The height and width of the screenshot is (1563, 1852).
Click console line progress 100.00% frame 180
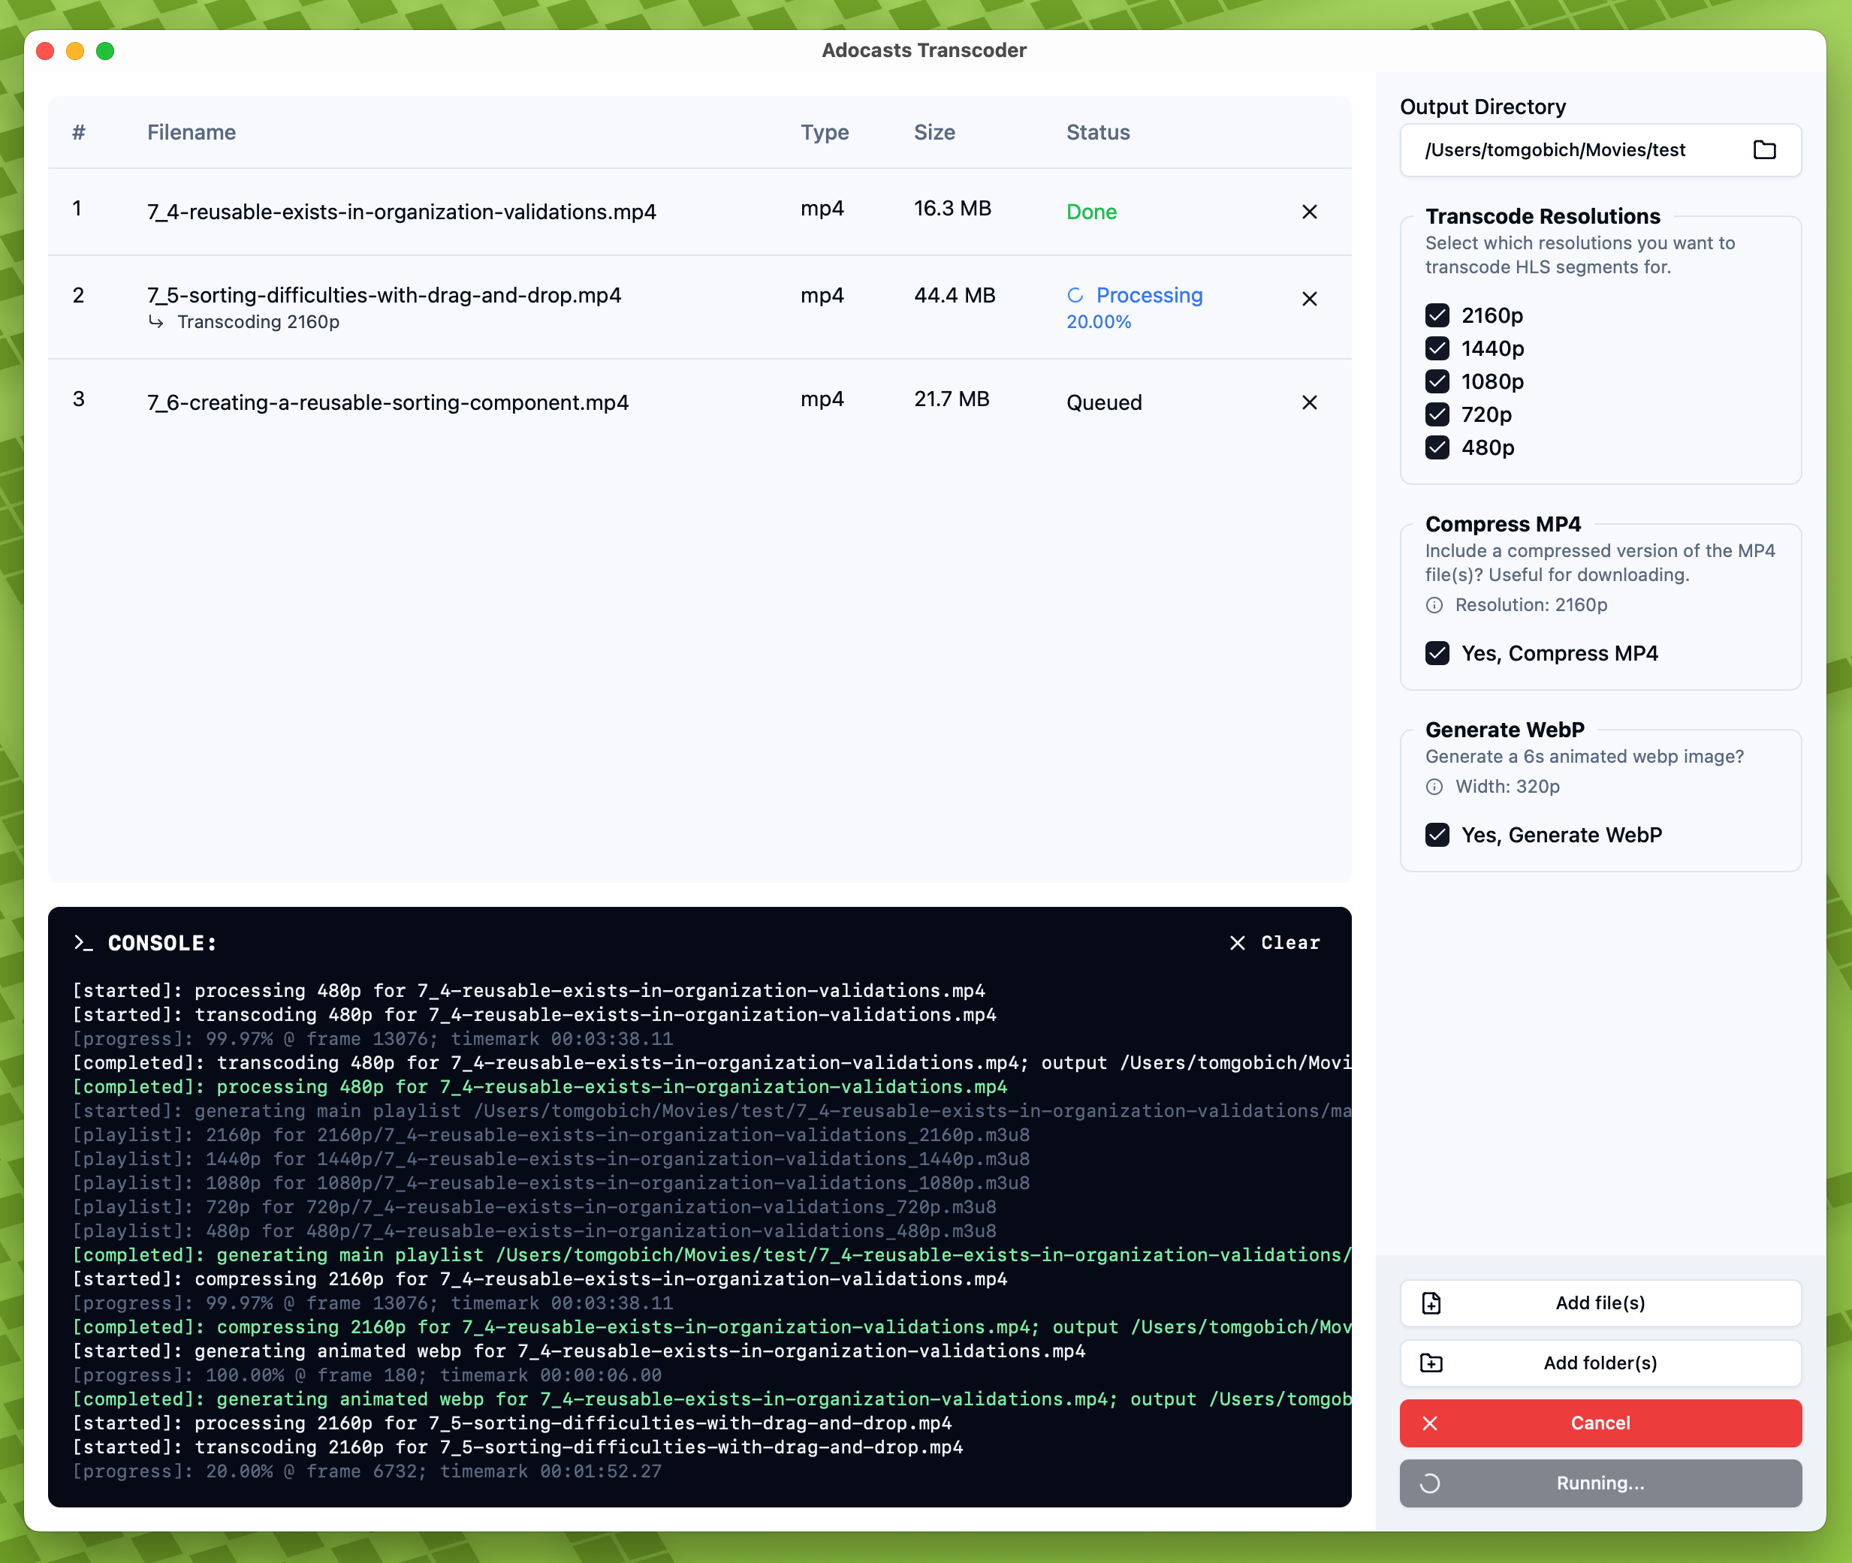pyautogui.click(x=367, y=1375)
